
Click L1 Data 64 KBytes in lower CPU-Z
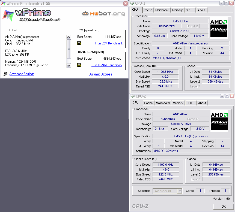(x=216, y=165)
